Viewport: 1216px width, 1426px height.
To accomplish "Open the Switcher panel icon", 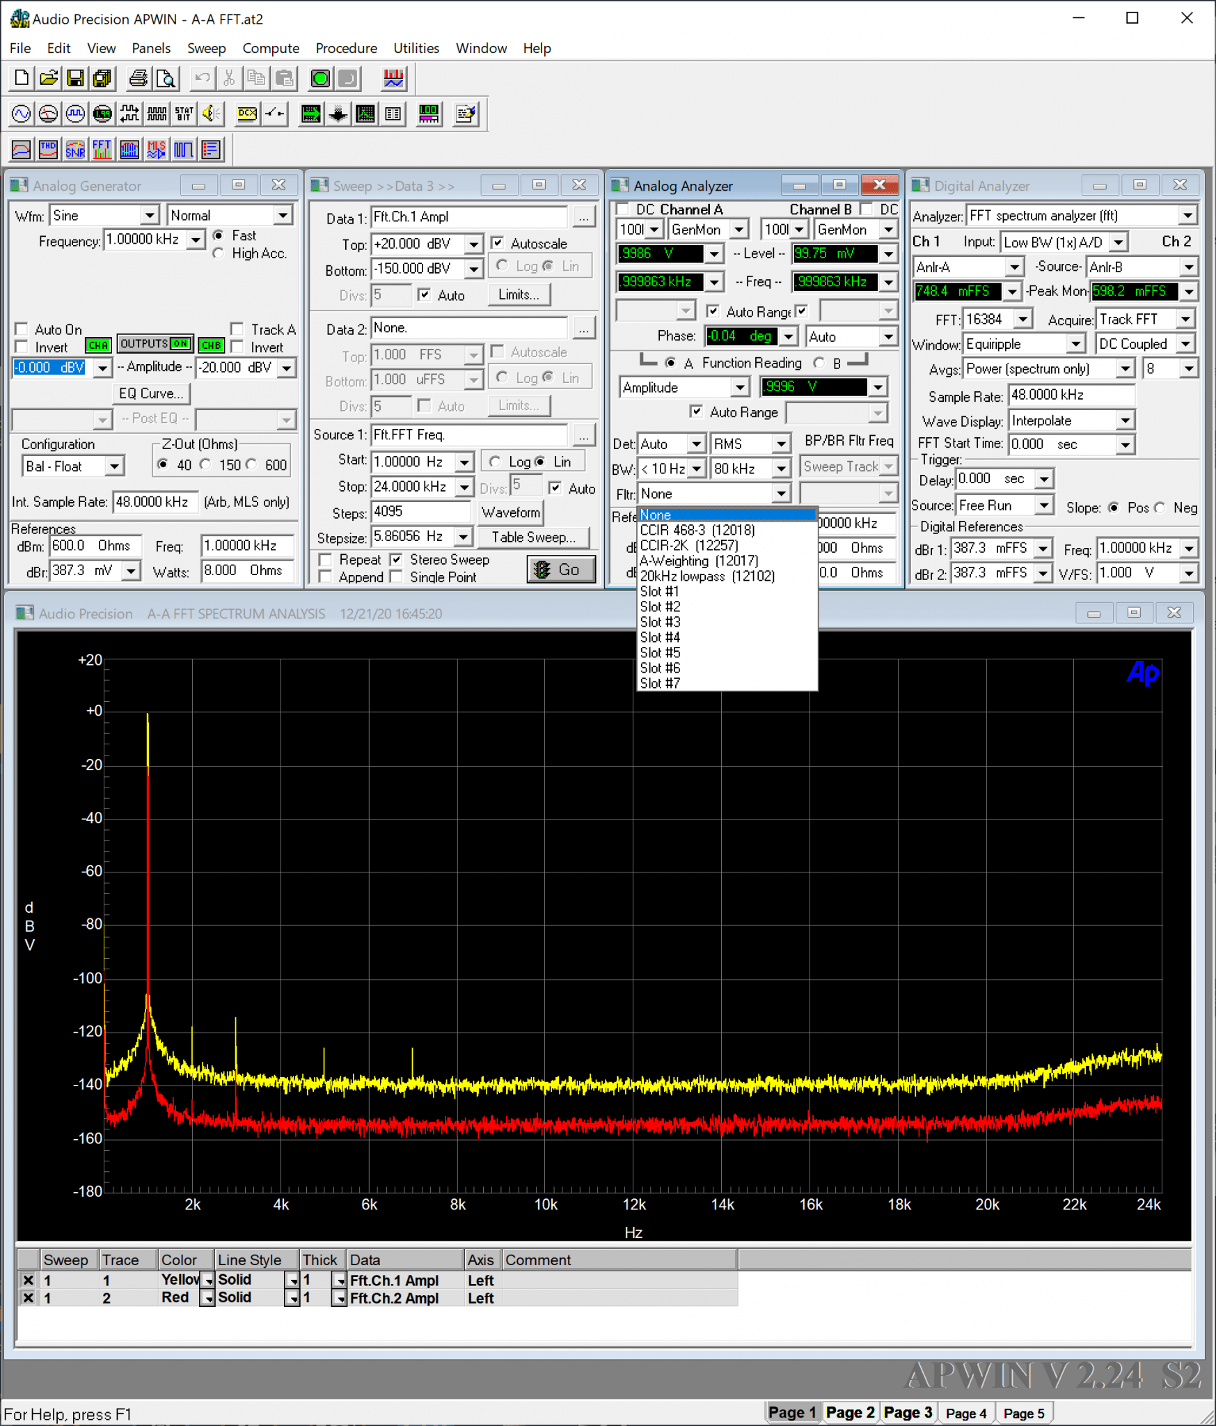I will [x=275, y=113].
